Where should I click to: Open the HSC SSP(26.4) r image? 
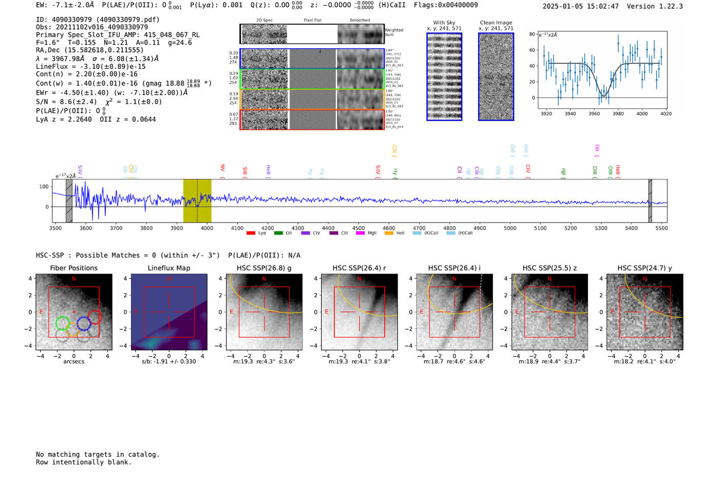coord(359,312)
